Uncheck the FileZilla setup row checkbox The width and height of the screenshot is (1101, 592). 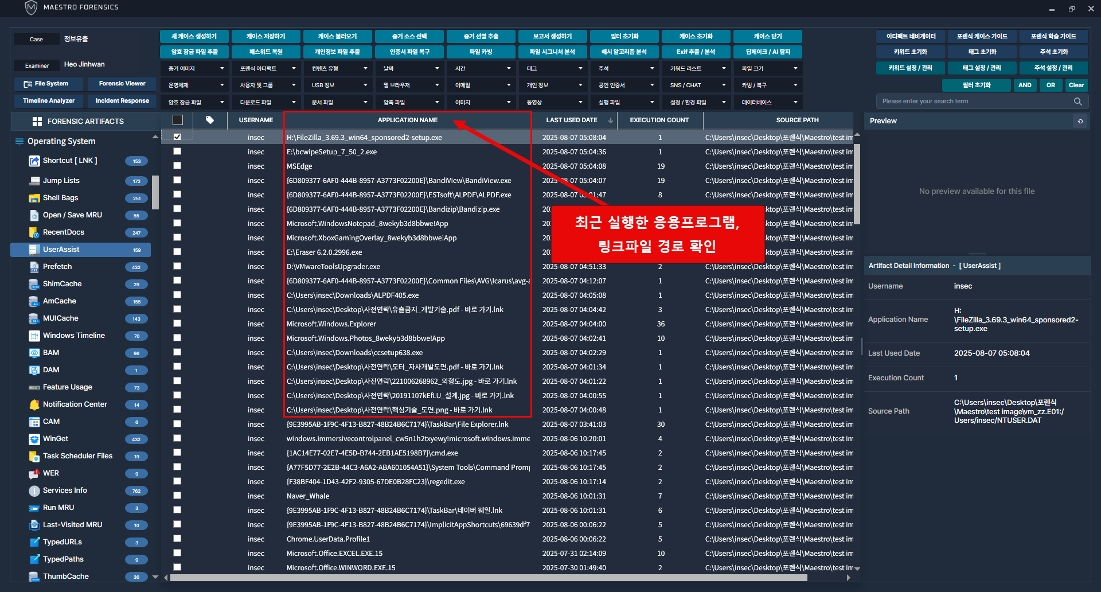coord(177,137)
